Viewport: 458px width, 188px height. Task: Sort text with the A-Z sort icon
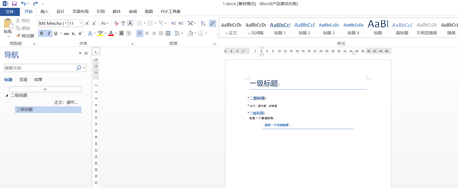(x=203, y=23)
